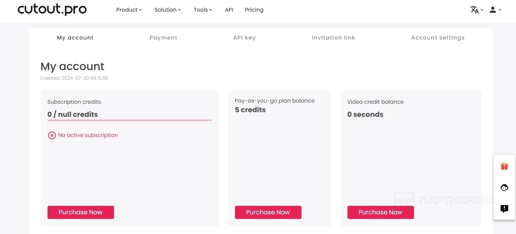Open the language translation icon
Image resolution: width=516 pixels, height=234 pixels.
click(x=475, y=10)
